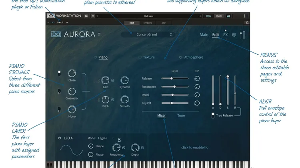Toggle the Close mic switch
300x168 pixels.
point(59,73)
